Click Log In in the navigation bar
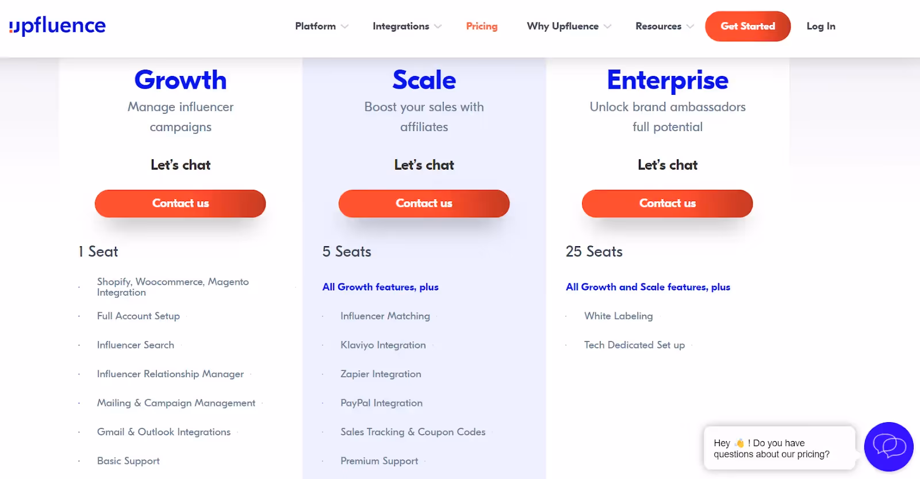The height and width of the screenshot is (479, 920). pos(820,26)
